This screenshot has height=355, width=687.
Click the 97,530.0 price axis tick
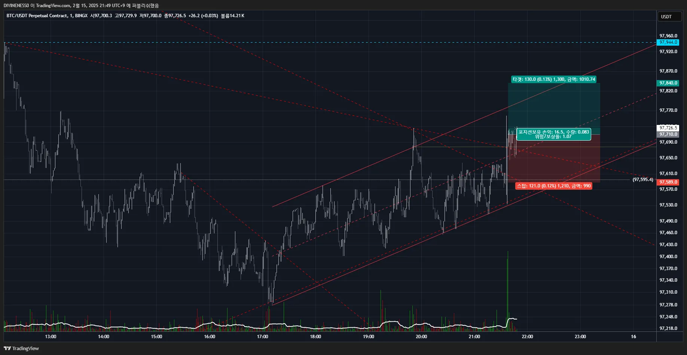point(668,205)
